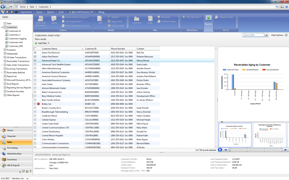The height and width of the screenshot is (180, 289).
Task: Open the Add Filter dropdown arrow
Action: (x=49, y=43)
